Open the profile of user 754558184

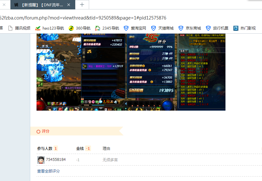56,160
